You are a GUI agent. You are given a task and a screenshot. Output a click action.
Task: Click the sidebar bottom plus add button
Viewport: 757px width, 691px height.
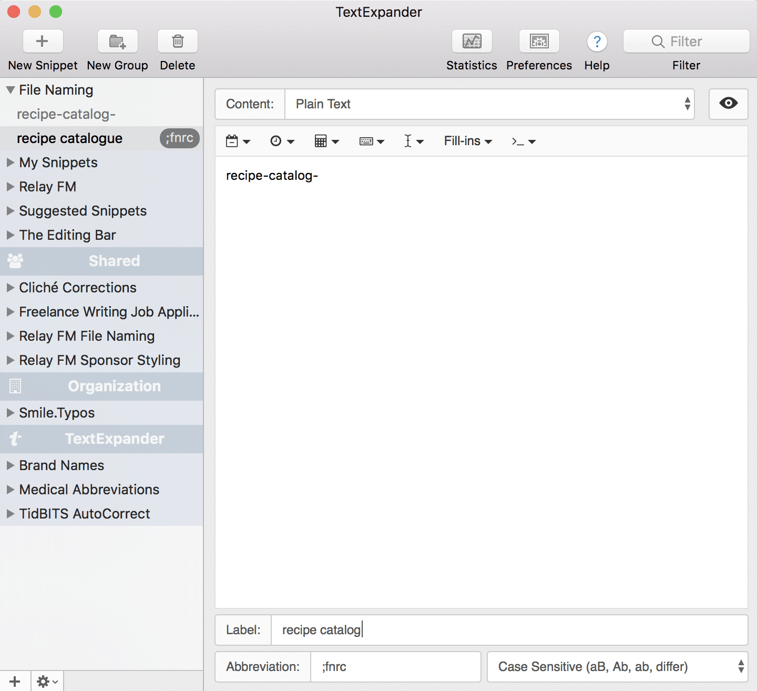click(15, 682)
